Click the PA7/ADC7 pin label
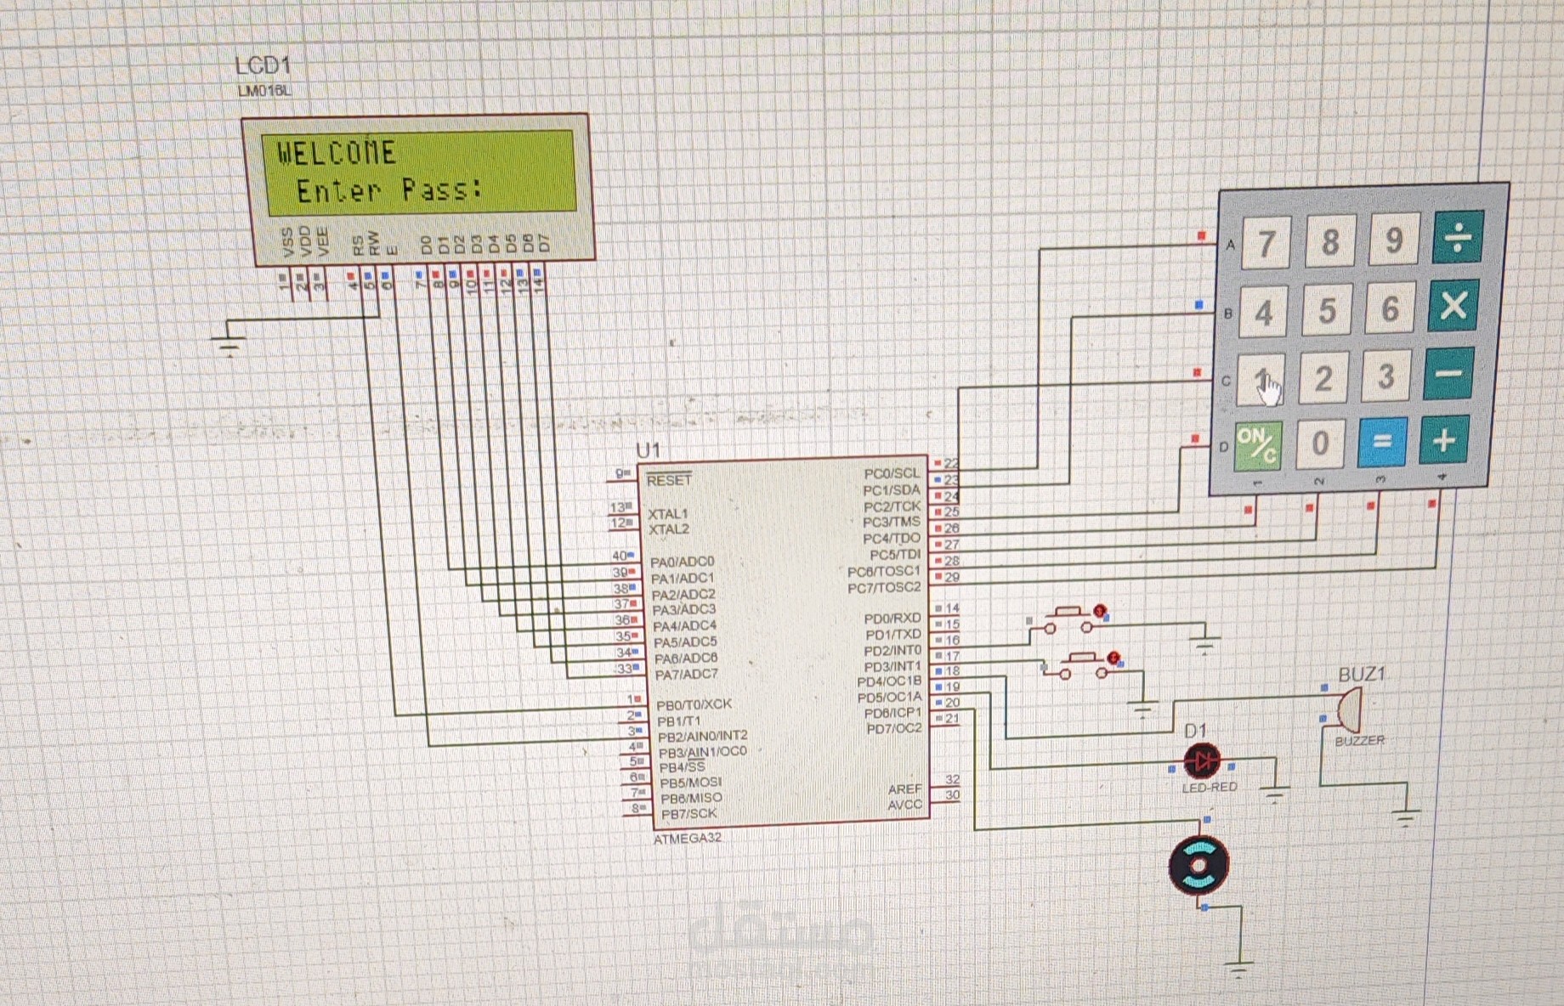This screenshot has height=1006, width=1564. click(686, 674)
